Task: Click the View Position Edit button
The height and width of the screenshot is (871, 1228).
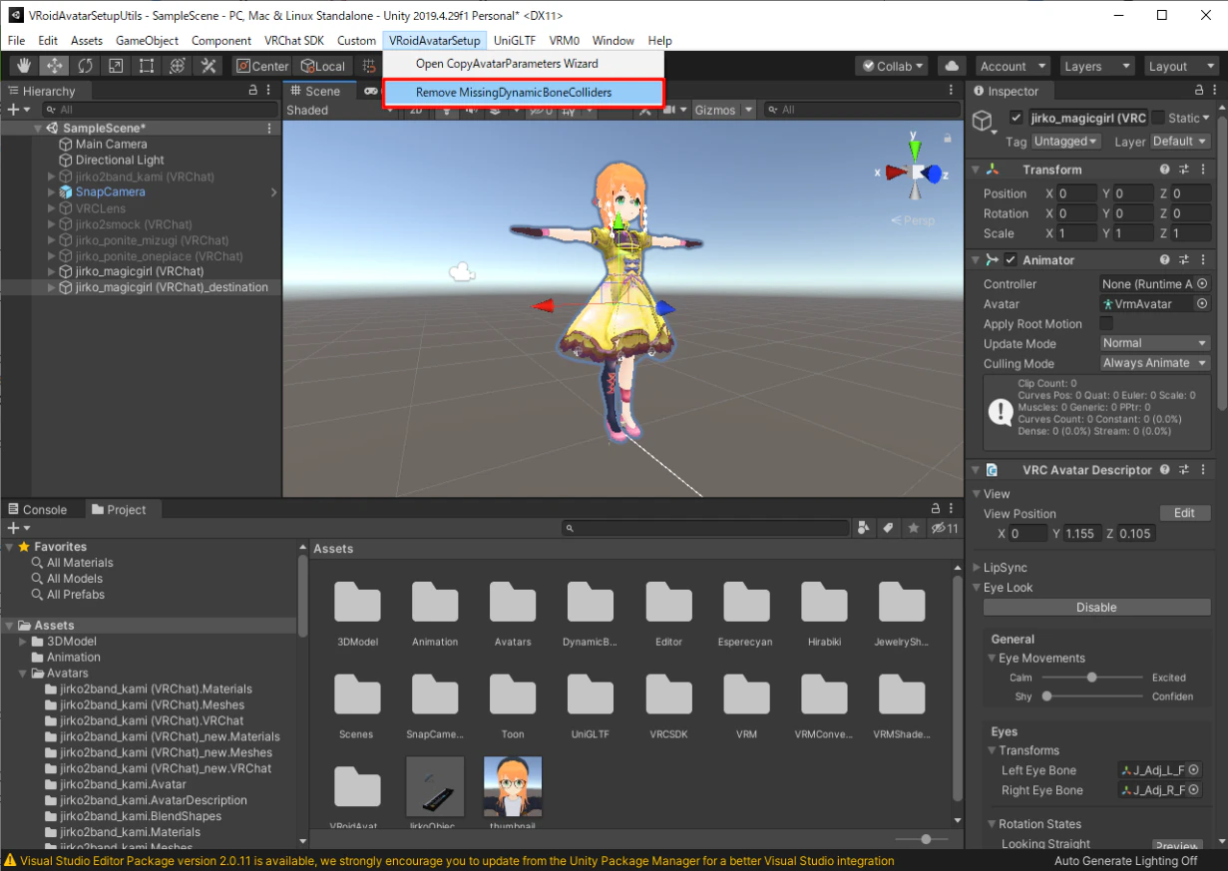Action: point(1184,513)
